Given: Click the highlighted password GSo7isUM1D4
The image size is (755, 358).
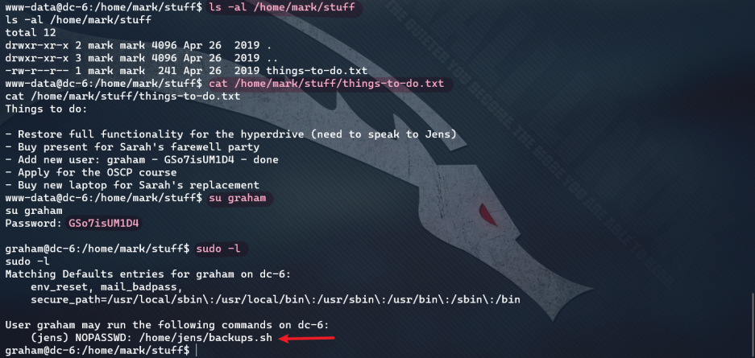Looking at the screenshot, I should [x=103, y=224].
